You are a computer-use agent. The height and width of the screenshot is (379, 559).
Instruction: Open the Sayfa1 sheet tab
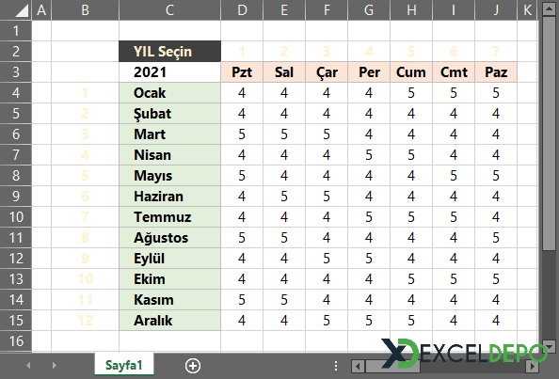pos(123,365)
